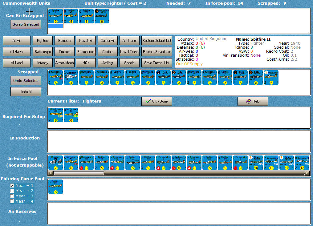Viewport: 313px width, 226px height.
Task: Apply the Submarines filter
Action: point(86,51)
